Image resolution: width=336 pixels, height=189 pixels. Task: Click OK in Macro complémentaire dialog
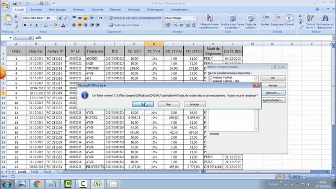click(273, 78)
